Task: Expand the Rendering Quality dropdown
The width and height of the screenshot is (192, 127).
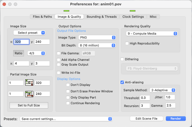Action: pyautogui.click(x=151, y=34)
